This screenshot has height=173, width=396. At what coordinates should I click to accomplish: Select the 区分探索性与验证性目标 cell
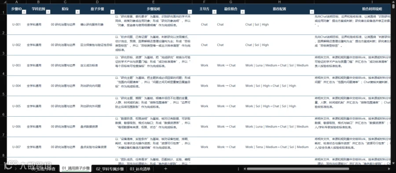coord(97,45)
